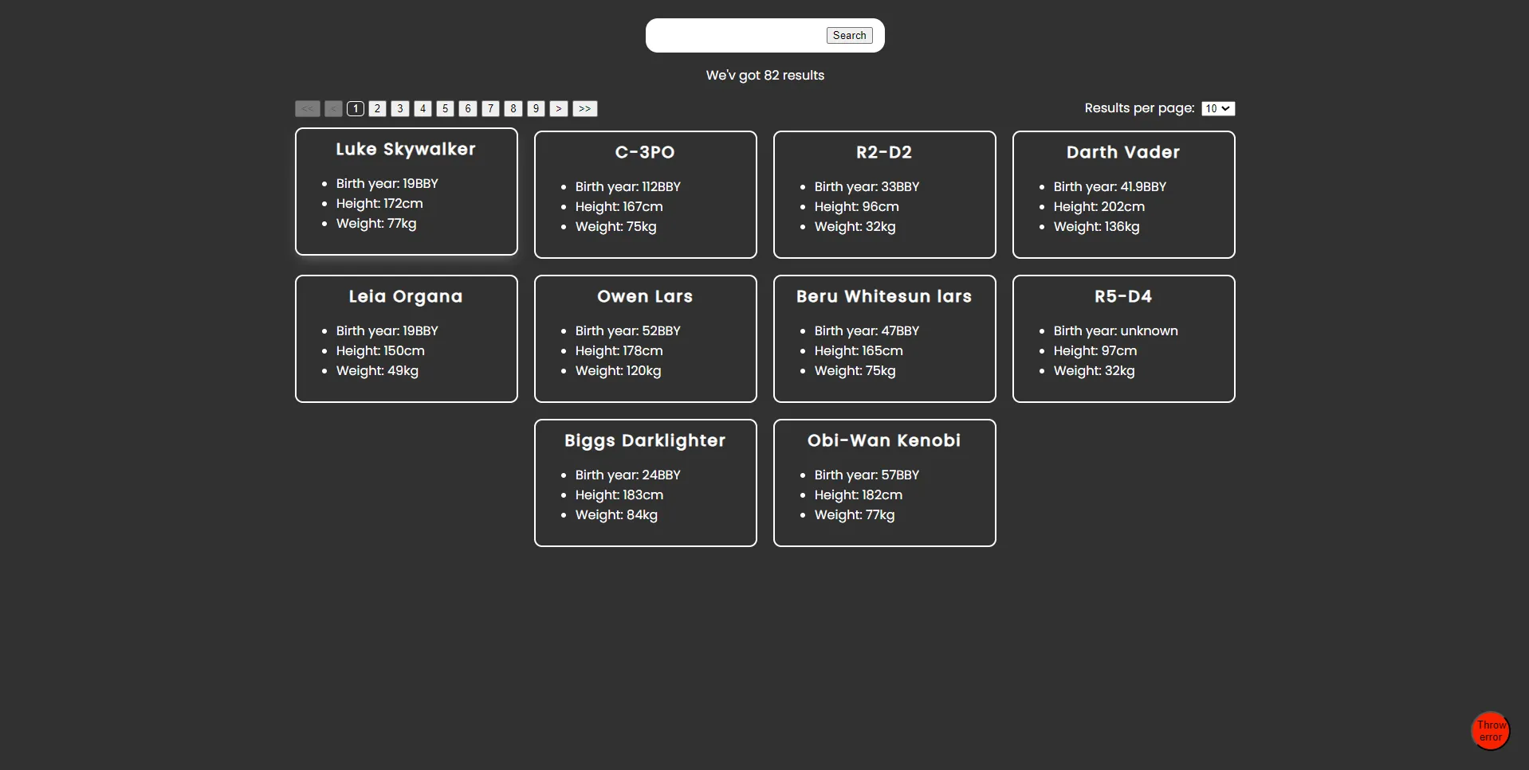1529x770 pixels.
Task: Click "Height: 165cm" in Beru Whitesun card
Action: (859, 350)
